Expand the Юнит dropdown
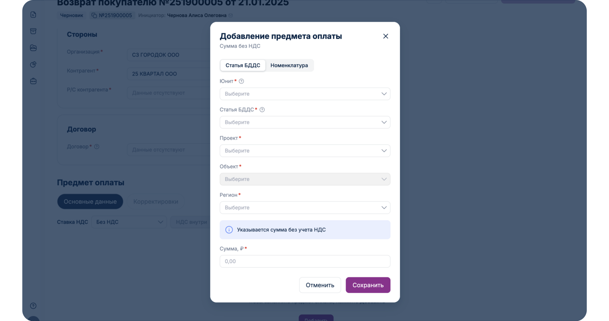The height and width of the screenshot is (321, 609). 305,94
